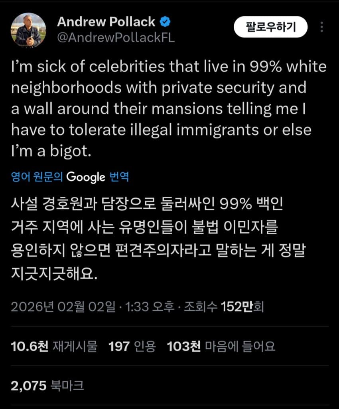Screen dimensions: 339x409
Task: Click the 2,075 북마크 bookmarks count
Action: 47,385
